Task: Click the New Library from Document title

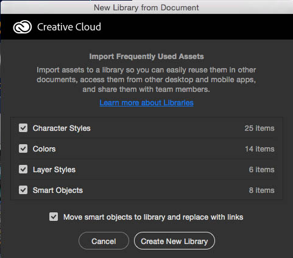Action: pyautogui.click(x=146, y=8)
